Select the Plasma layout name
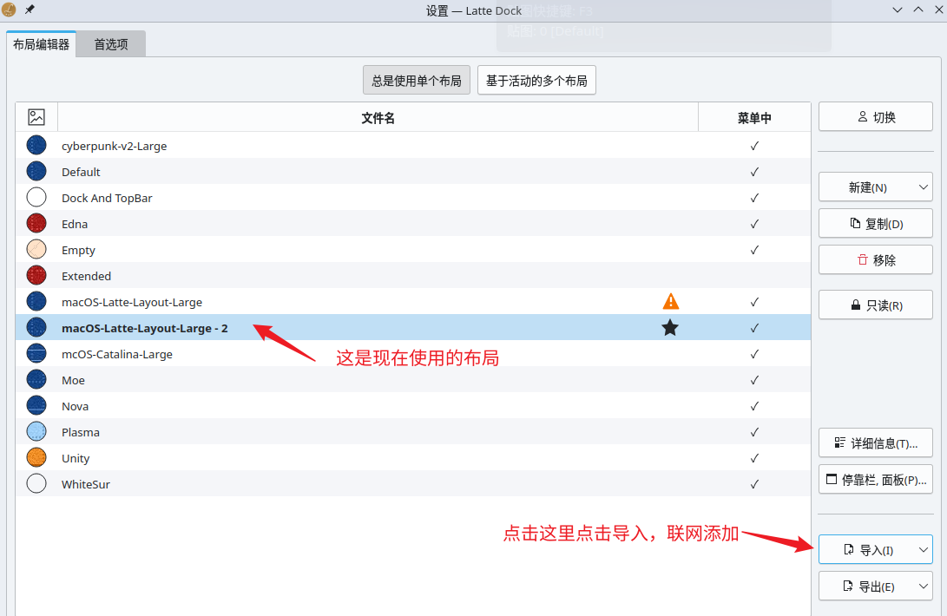This screenshot has width=947, height=616. click(x=81, y=432)
